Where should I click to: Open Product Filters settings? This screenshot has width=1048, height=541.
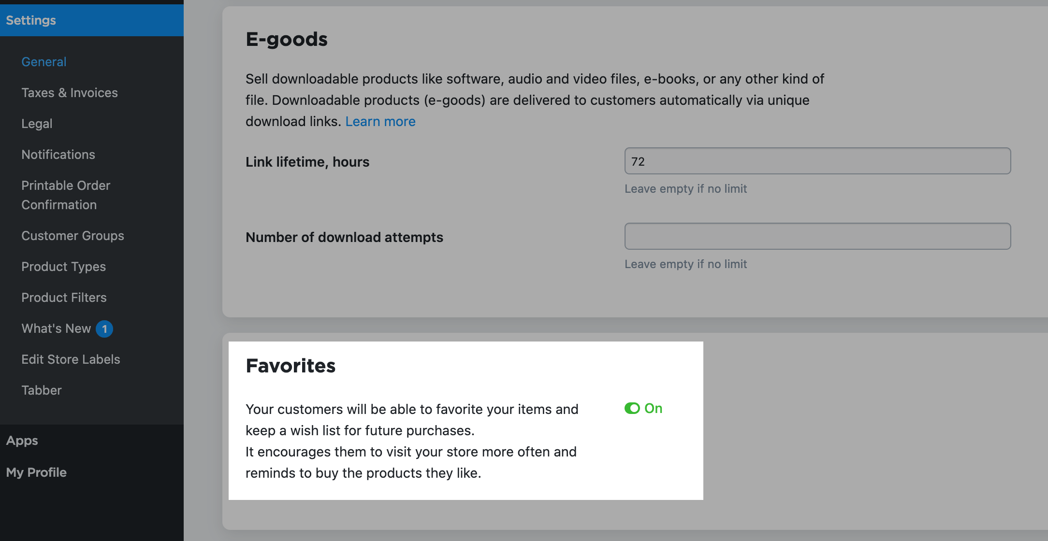[64, 297]
